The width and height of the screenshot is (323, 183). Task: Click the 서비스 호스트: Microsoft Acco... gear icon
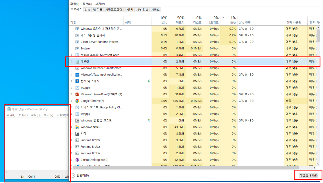tap(77, 55)
